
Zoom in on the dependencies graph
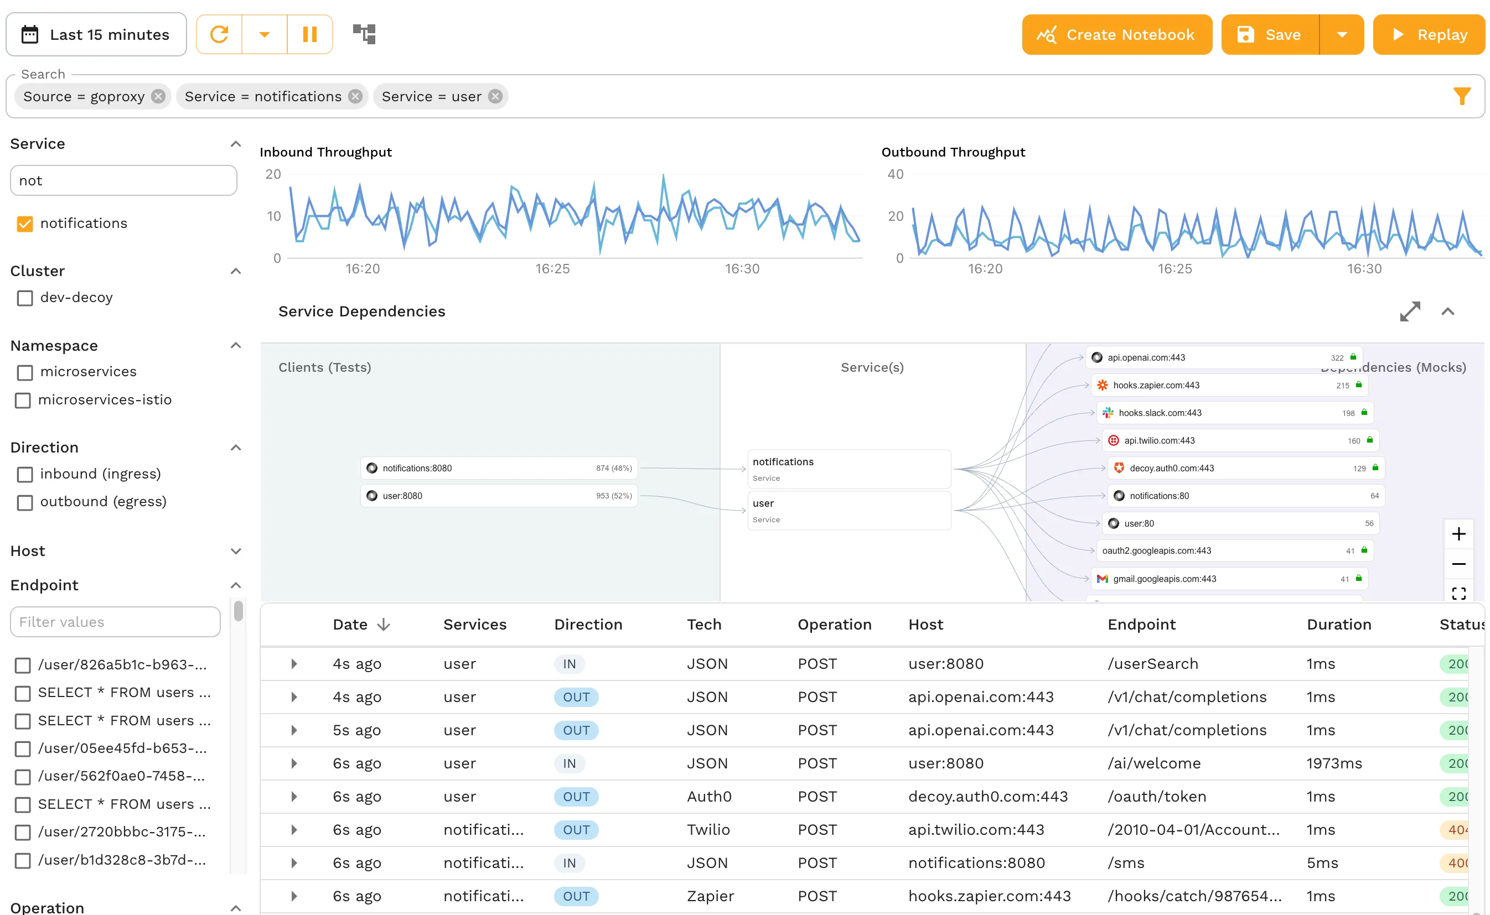[1459, 533]
